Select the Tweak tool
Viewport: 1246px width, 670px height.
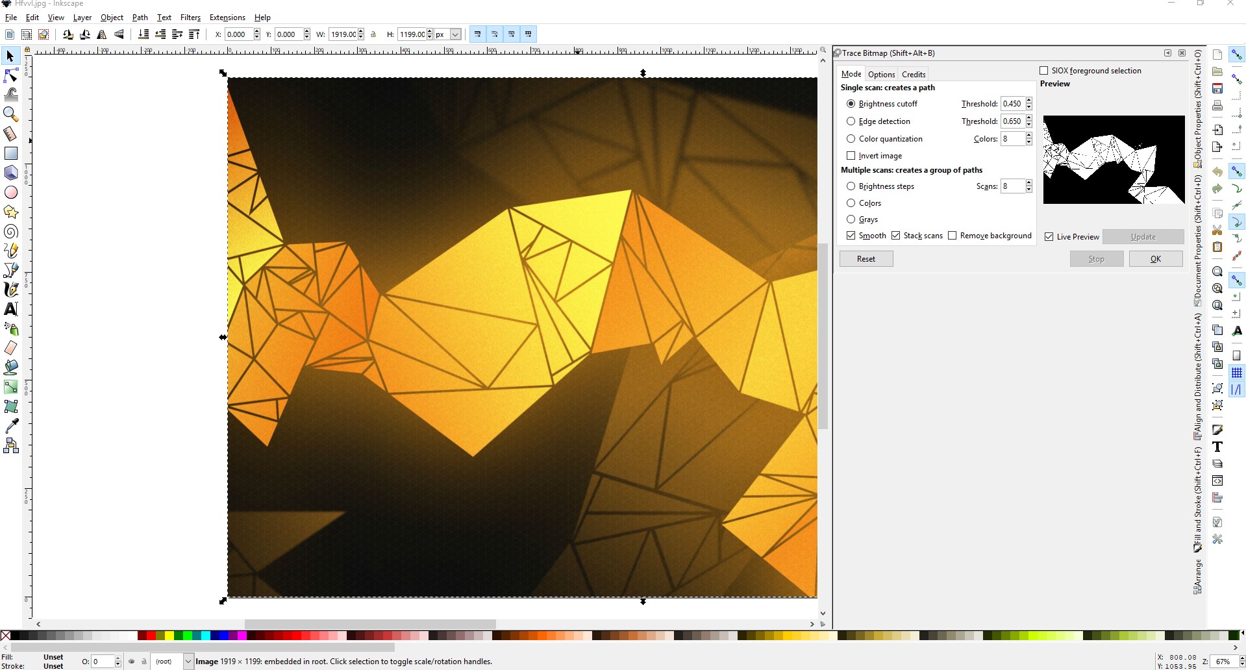coord(10,95)
